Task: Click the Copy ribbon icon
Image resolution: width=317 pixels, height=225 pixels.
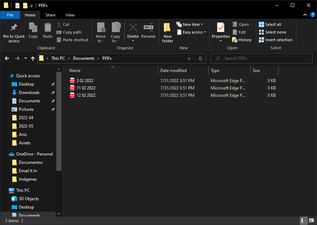Action: pyautogui.click(x=33, y=28)
